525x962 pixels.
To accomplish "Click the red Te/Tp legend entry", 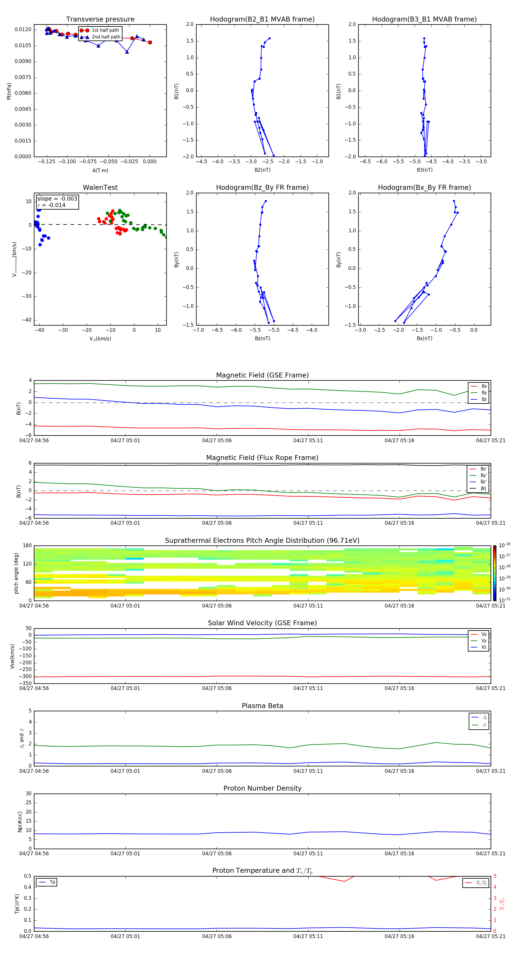I will (x=476, y=883).
